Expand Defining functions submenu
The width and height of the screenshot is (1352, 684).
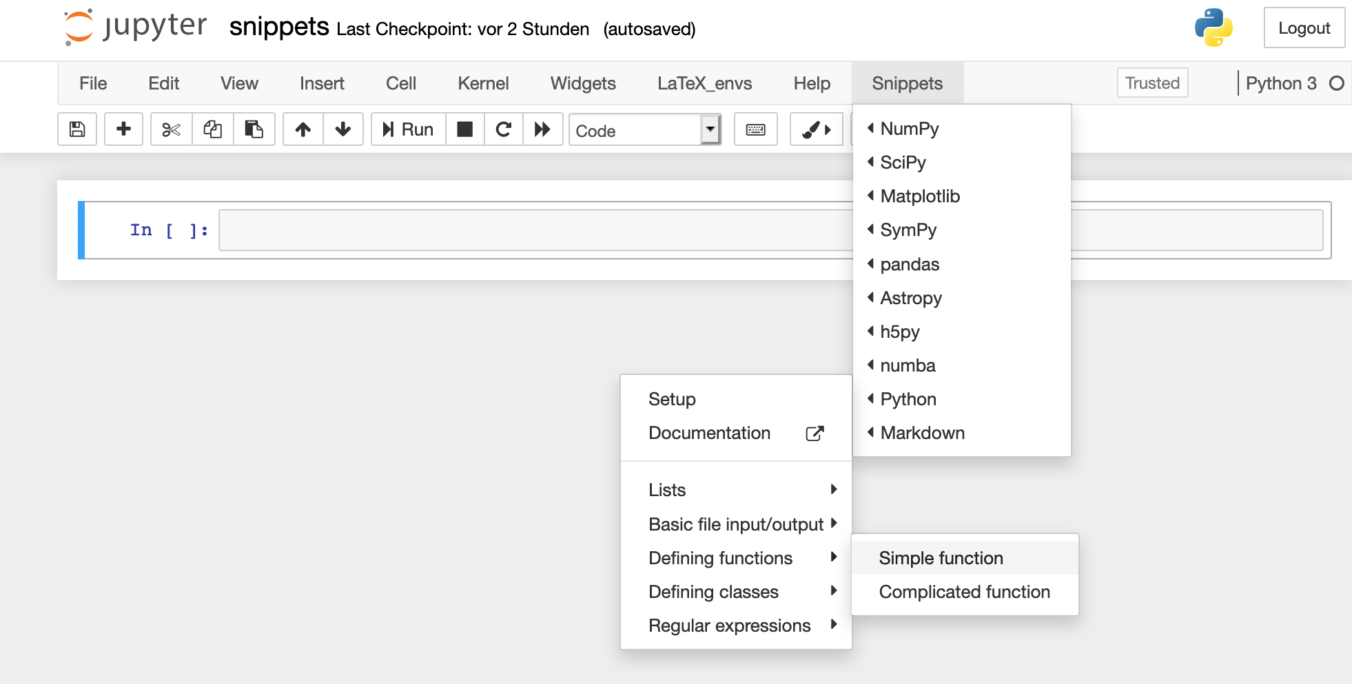click(736, 558)
